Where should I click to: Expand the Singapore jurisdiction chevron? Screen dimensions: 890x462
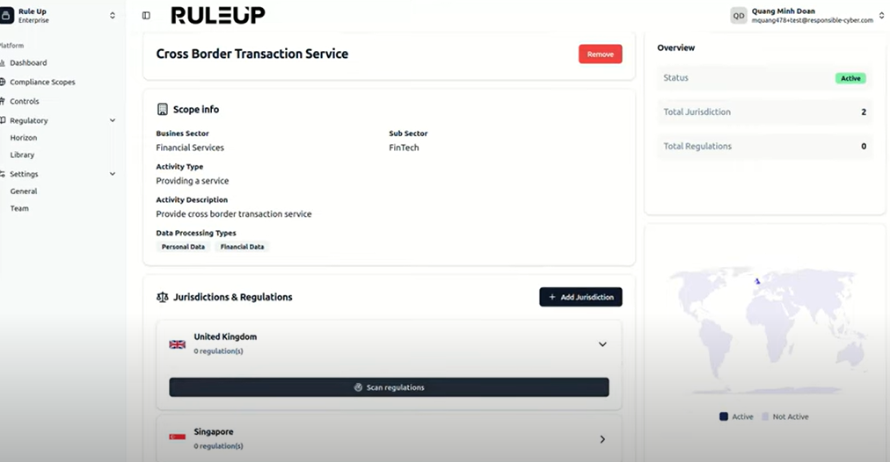coord(602,439)
